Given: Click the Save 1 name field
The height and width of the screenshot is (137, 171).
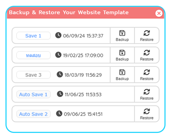Looking at the screenshot, I should (x=34, y=36).
